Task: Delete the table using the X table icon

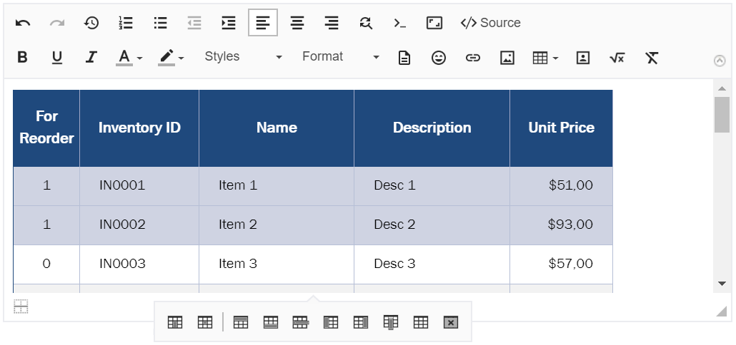Action: 450,322
